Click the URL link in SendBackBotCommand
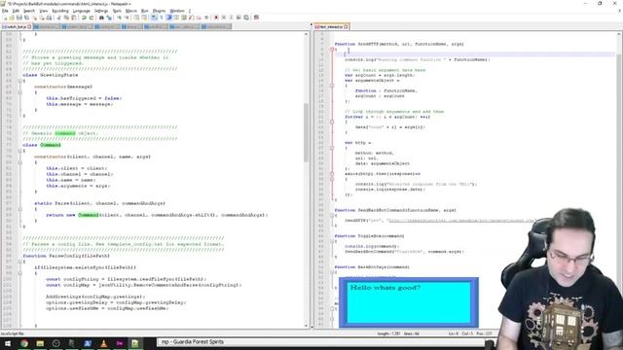 pyautogui.click(x=460, y=221)
